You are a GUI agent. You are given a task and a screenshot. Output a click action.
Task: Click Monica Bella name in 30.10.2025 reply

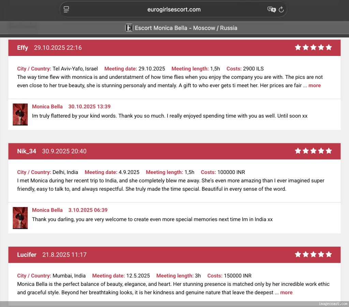[x=47, y=107]
